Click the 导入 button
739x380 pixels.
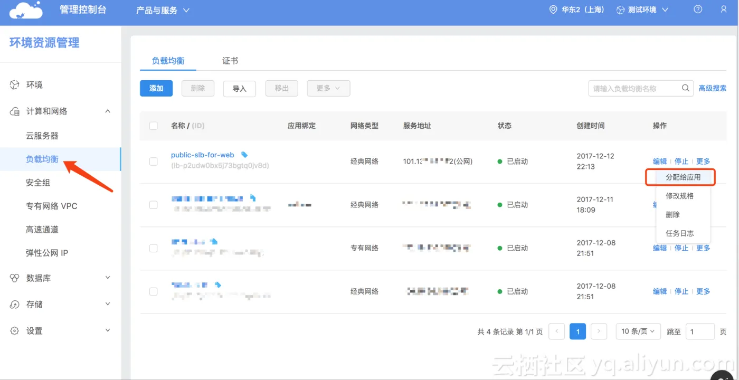coord(240,89)
